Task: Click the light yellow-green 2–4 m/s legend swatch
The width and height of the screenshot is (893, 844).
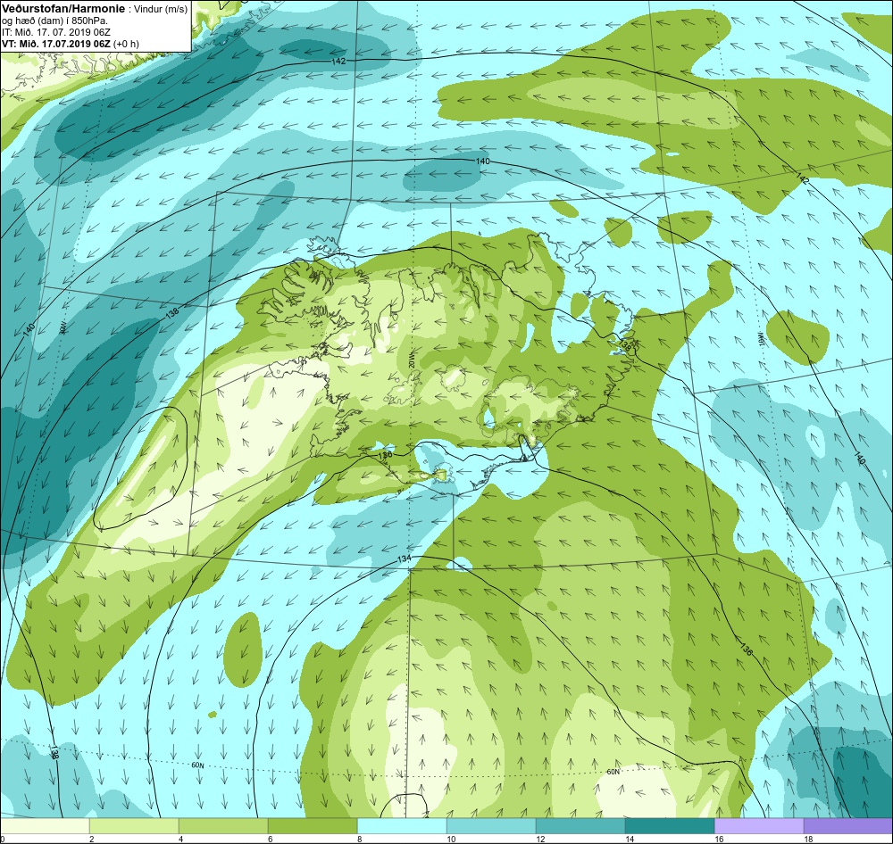Action: [134, 825]
